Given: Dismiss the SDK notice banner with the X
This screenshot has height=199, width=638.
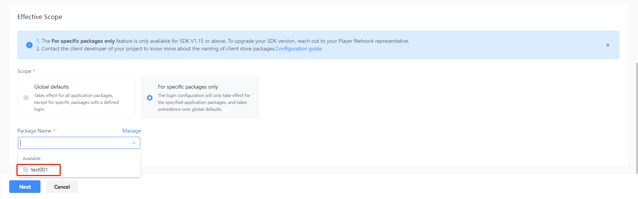Looking at the screenshot, I should [607, 45].
